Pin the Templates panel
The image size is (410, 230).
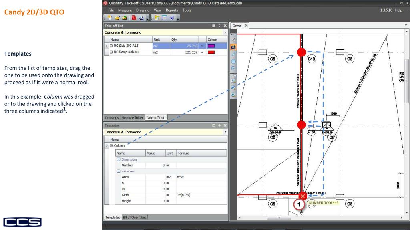(219, 125)
